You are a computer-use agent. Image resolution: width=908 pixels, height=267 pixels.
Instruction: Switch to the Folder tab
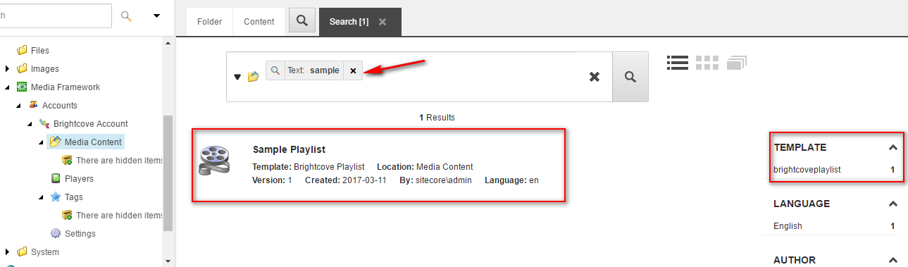pos(209,22)
